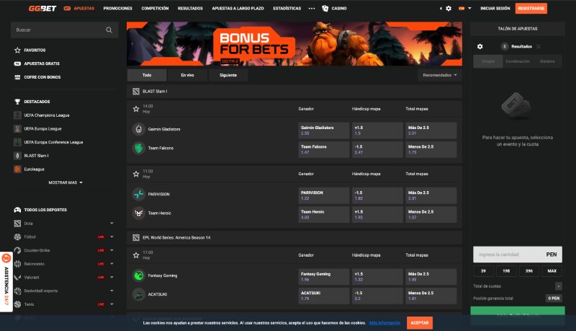Open Apuestas a Largo Plazo
Screen dimensions: 576x331
(x=238, y=8)
